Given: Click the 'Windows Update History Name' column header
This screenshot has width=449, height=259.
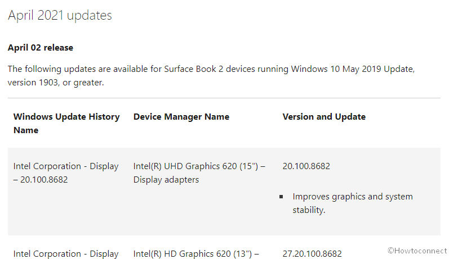Looking at the screenshot, I should pos(66,124).
